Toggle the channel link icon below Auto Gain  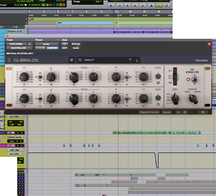[170, 83]
